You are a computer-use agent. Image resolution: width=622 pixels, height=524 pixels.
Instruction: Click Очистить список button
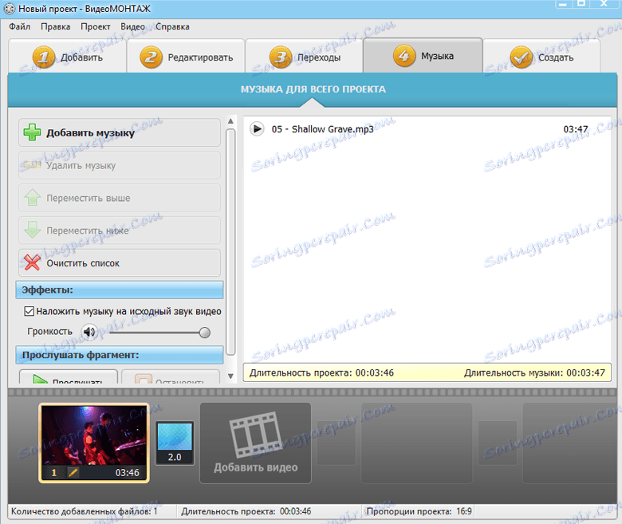[x=120, y=263]
